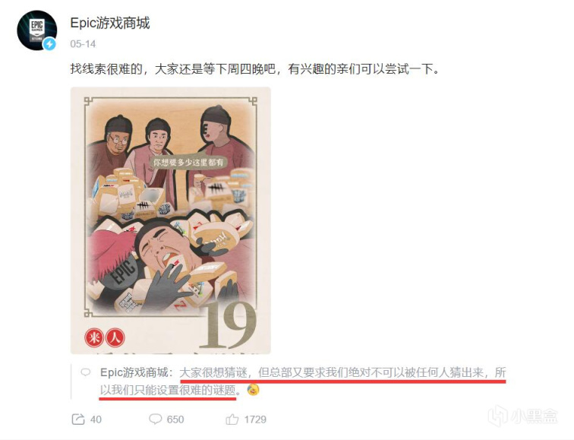Click the red 来 stamp in the image
This screenshot has height=440, width=574.
[94, 337]
